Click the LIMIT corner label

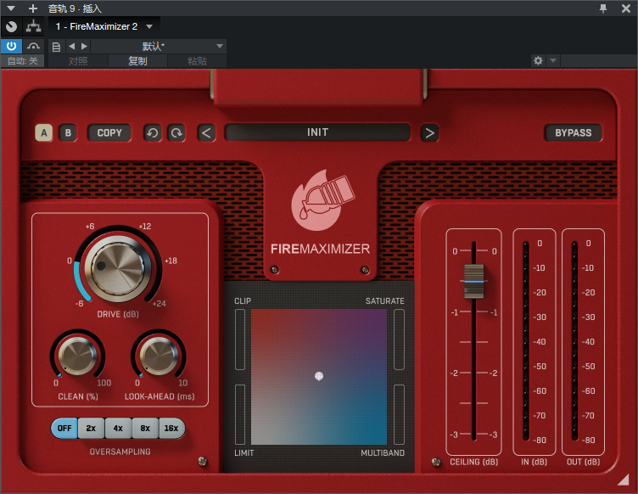(244, 453)
